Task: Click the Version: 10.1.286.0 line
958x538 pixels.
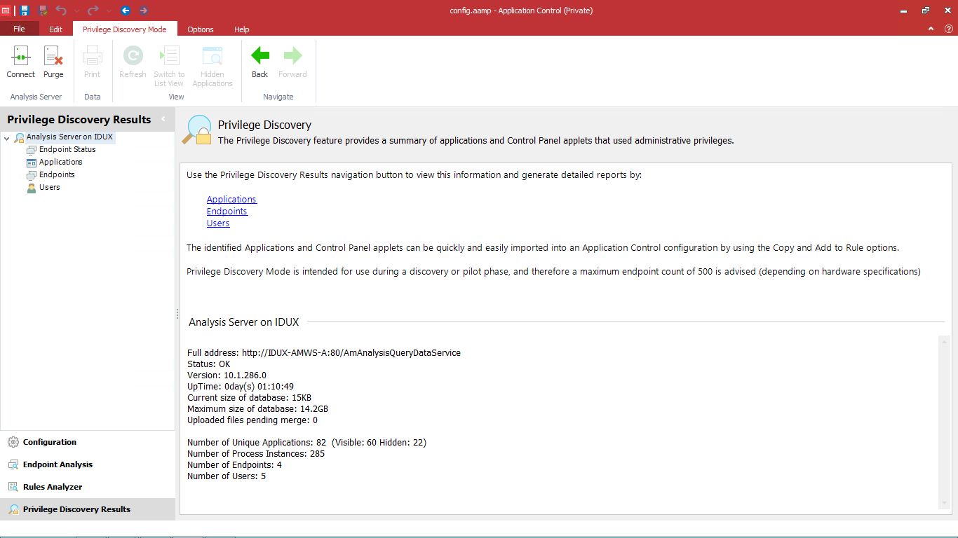Action: pyautogui.click(x=227, y=375)
